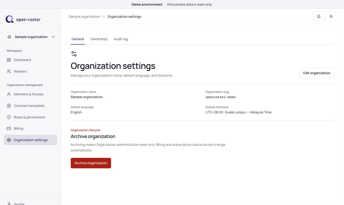
Task: Open the user account icon button
Action: (331, 17)
